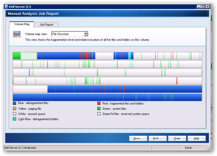The height and width of the screenshot is (156, 217).
Task: Click 'Green/White - reserved system space' text
Action: 126,114
